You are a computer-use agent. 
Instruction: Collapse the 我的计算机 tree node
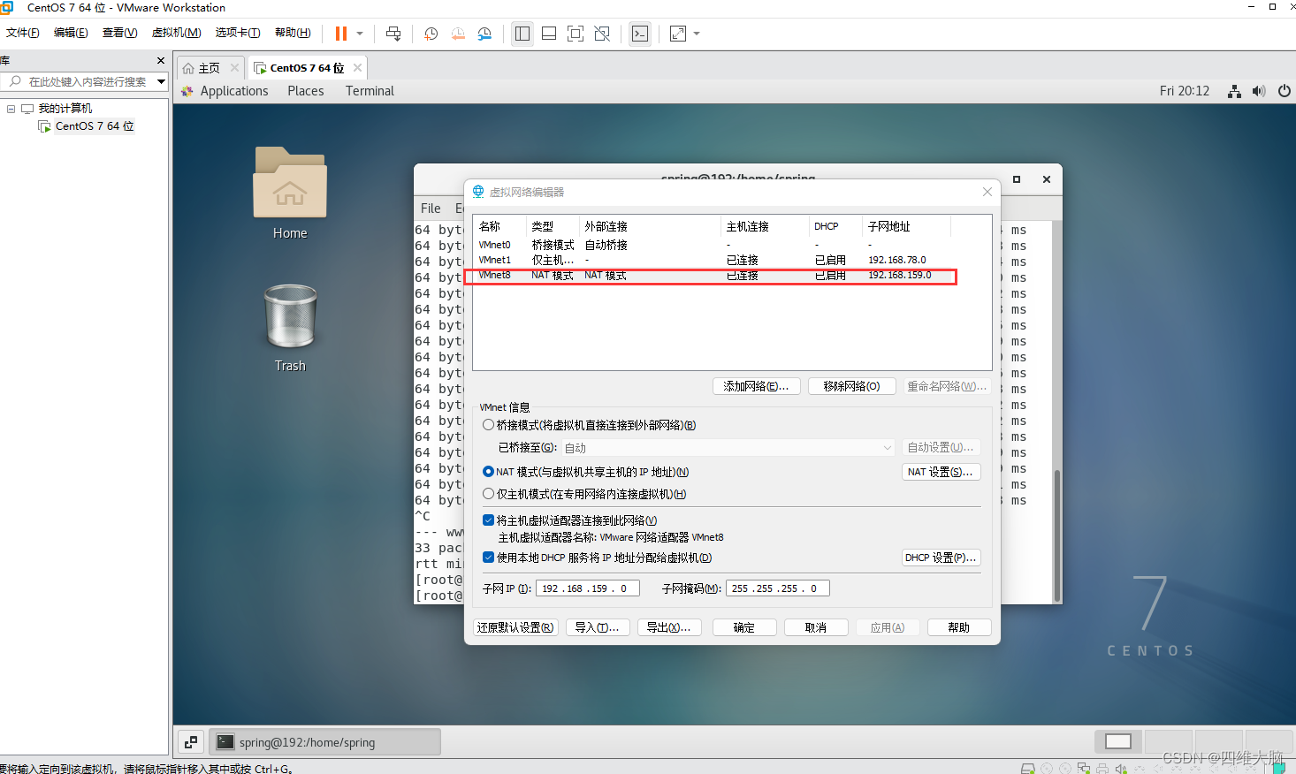pos(11,109)
